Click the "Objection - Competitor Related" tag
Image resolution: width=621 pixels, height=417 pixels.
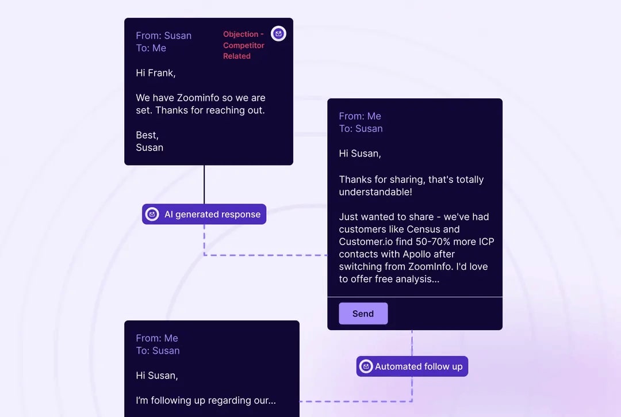tap(244, 45)
